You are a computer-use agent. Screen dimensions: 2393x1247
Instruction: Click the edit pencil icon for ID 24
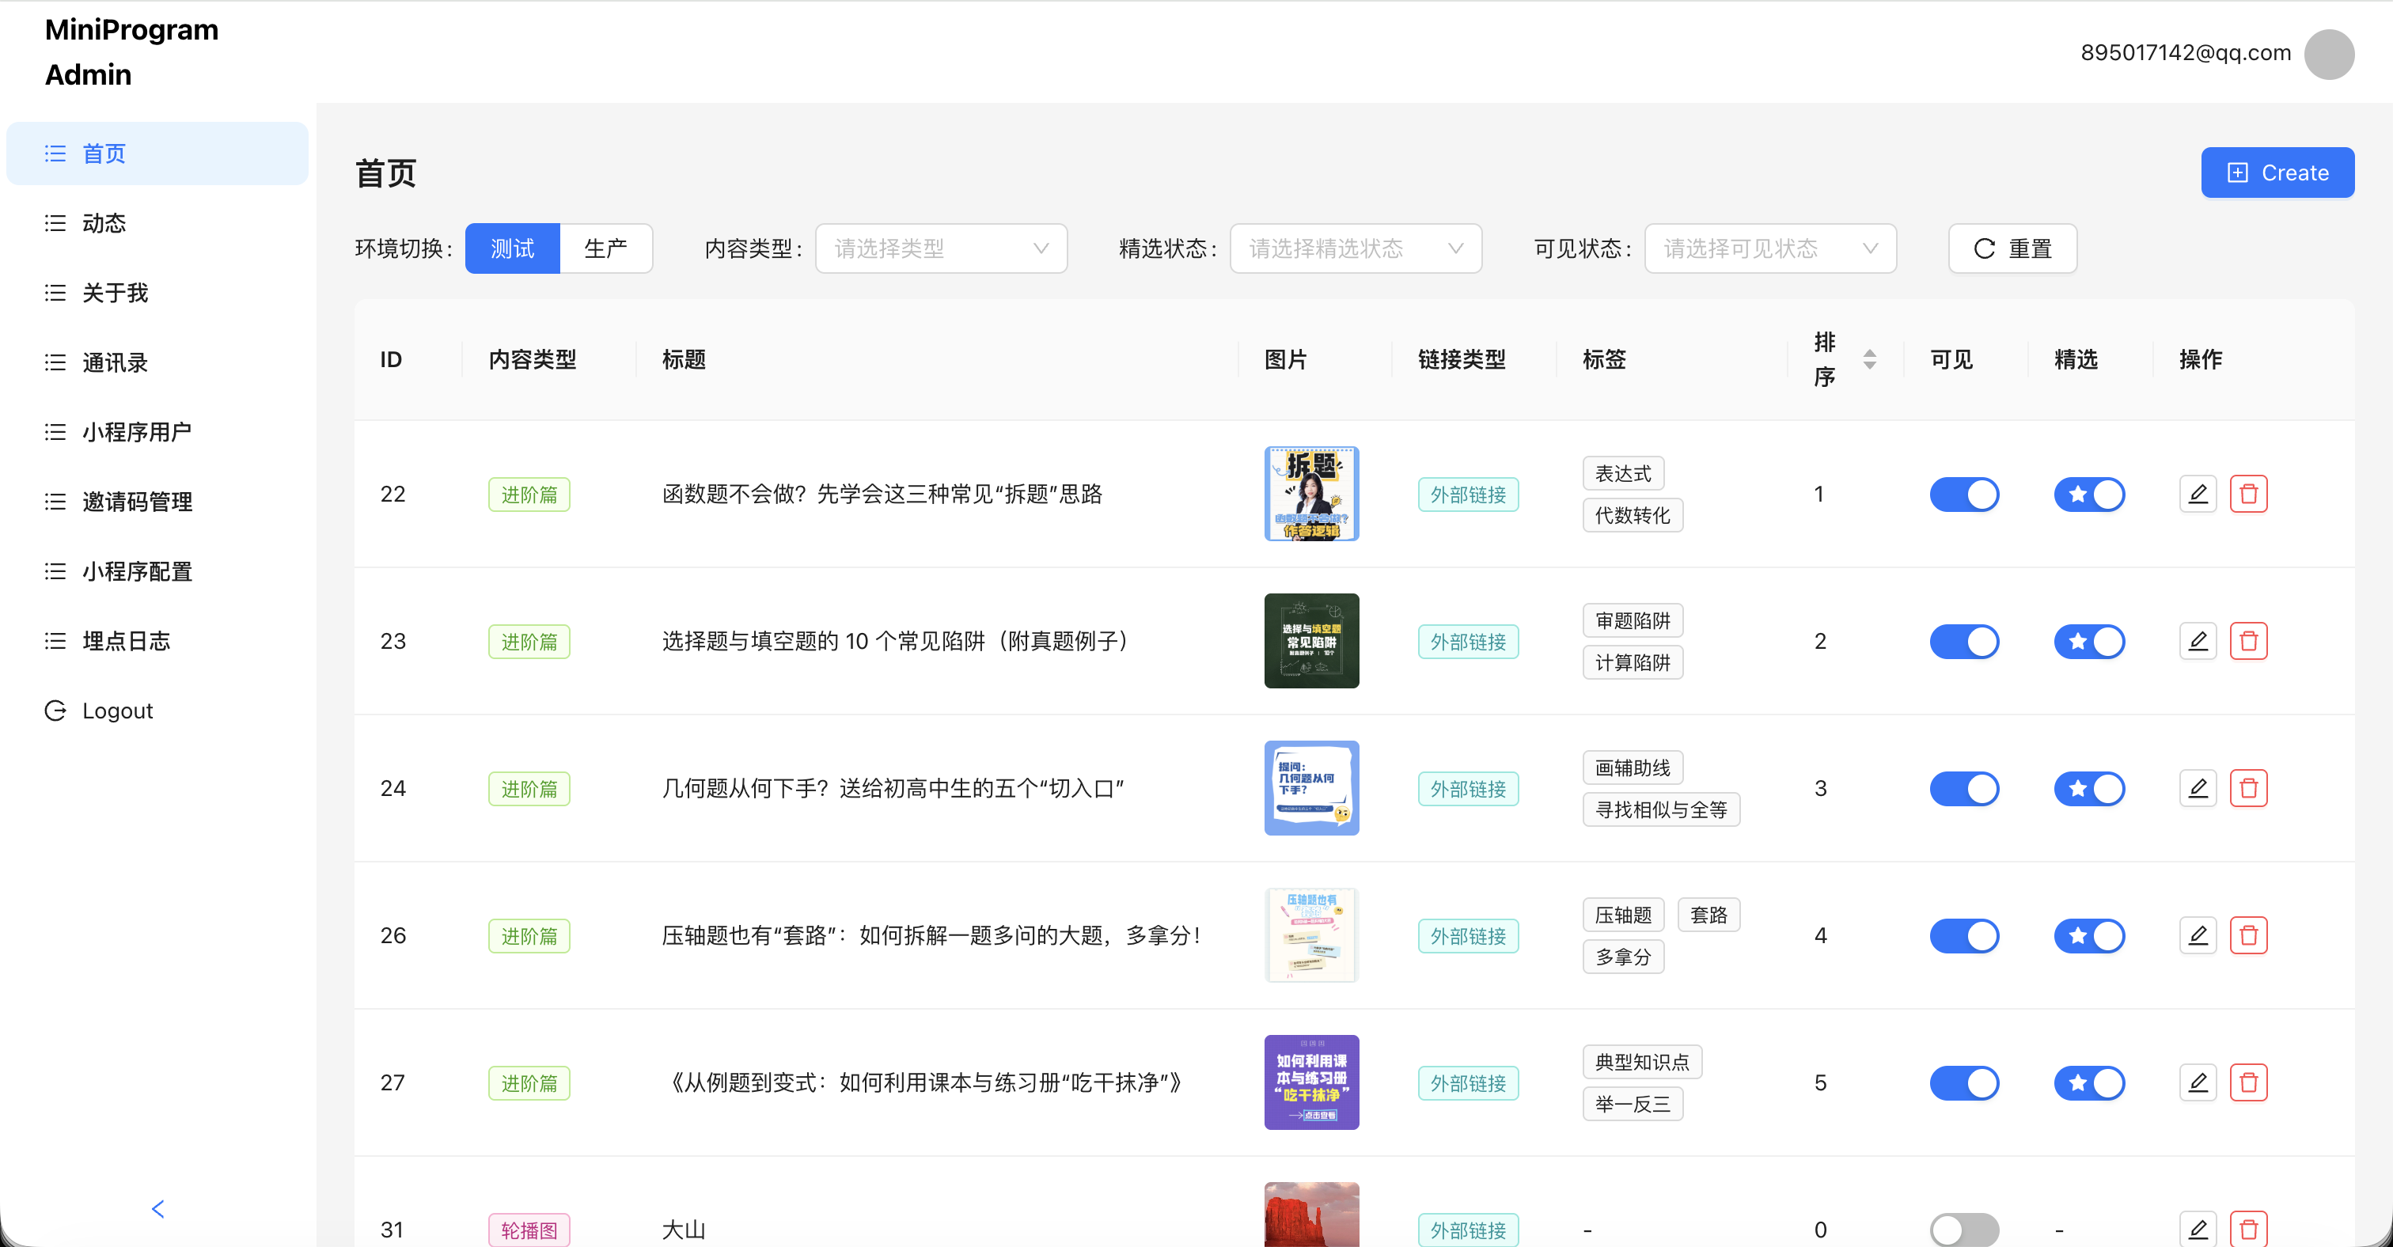tap(2197, 788)
